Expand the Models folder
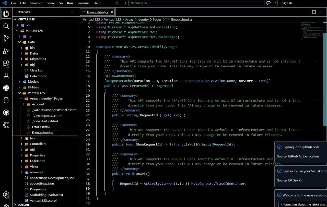The height and width of the screenshot is (207, 327). [19, 82]
